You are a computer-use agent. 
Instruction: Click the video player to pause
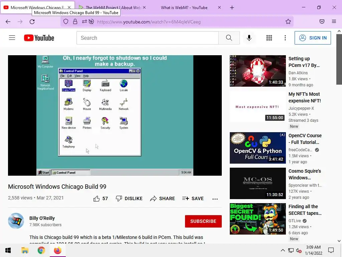(115, 115)
